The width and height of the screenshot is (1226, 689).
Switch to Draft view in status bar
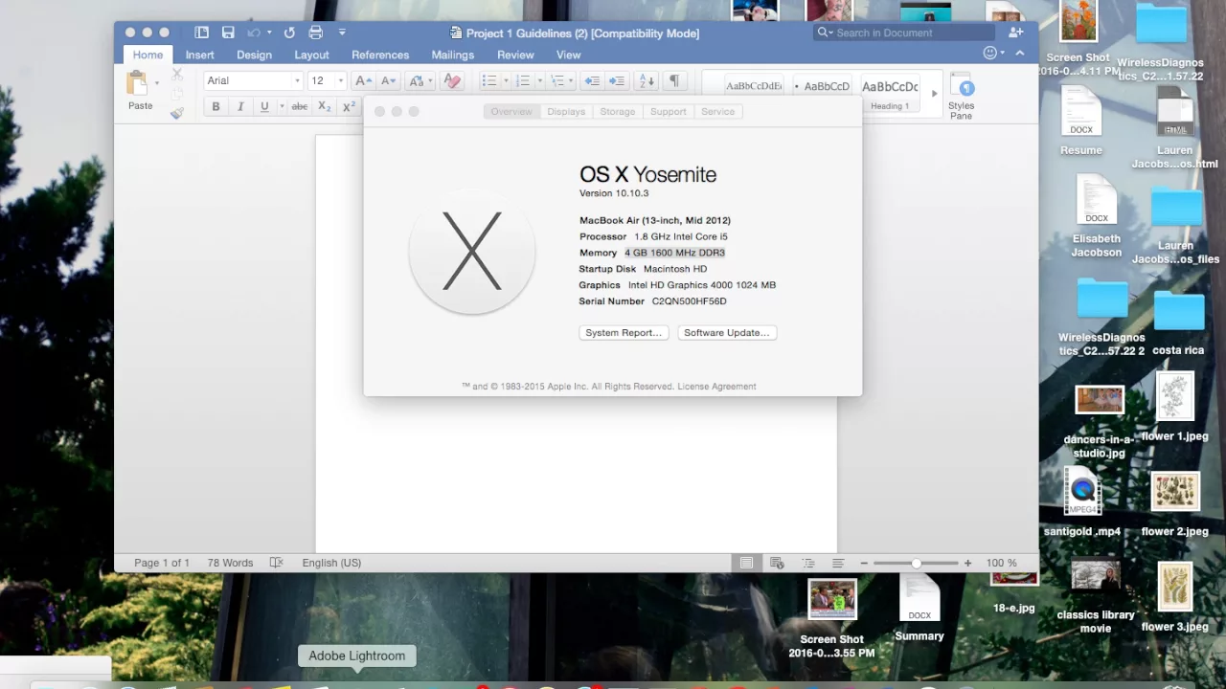pos(838,563)
